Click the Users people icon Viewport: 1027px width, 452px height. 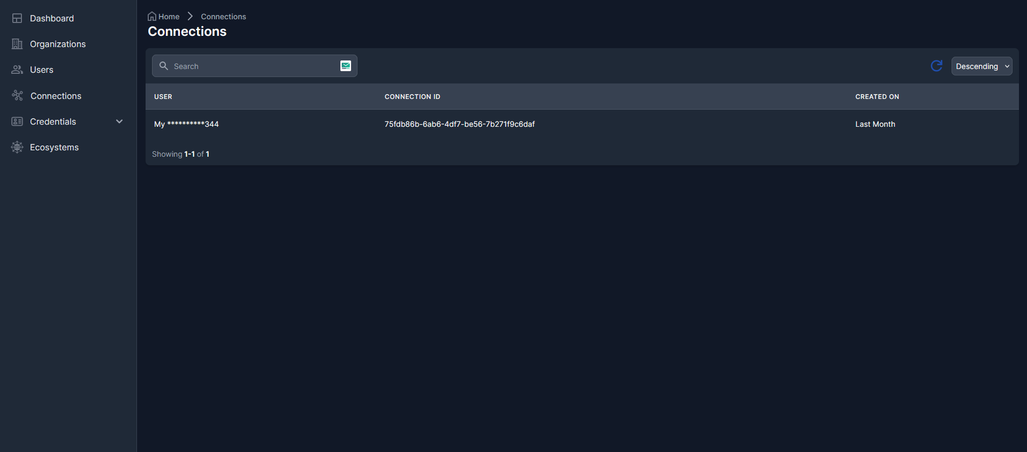[17, 70]
